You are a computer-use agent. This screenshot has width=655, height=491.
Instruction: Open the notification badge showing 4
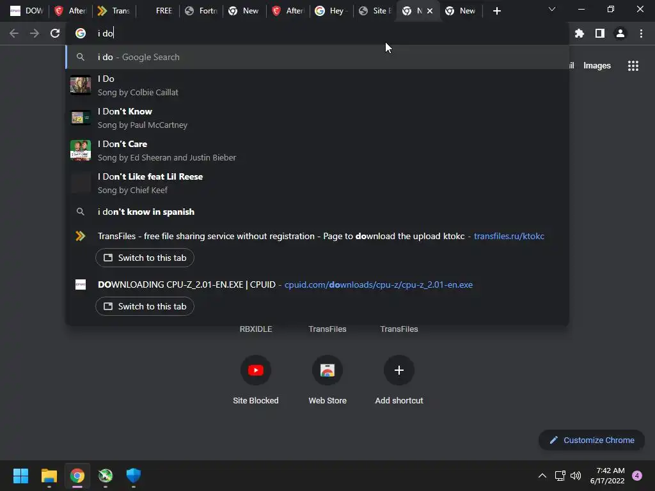[x=637, y=476]
